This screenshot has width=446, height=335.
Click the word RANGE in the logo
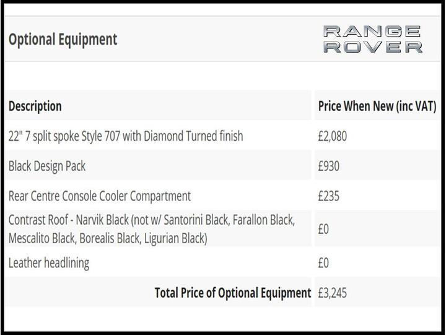[373, 31]
